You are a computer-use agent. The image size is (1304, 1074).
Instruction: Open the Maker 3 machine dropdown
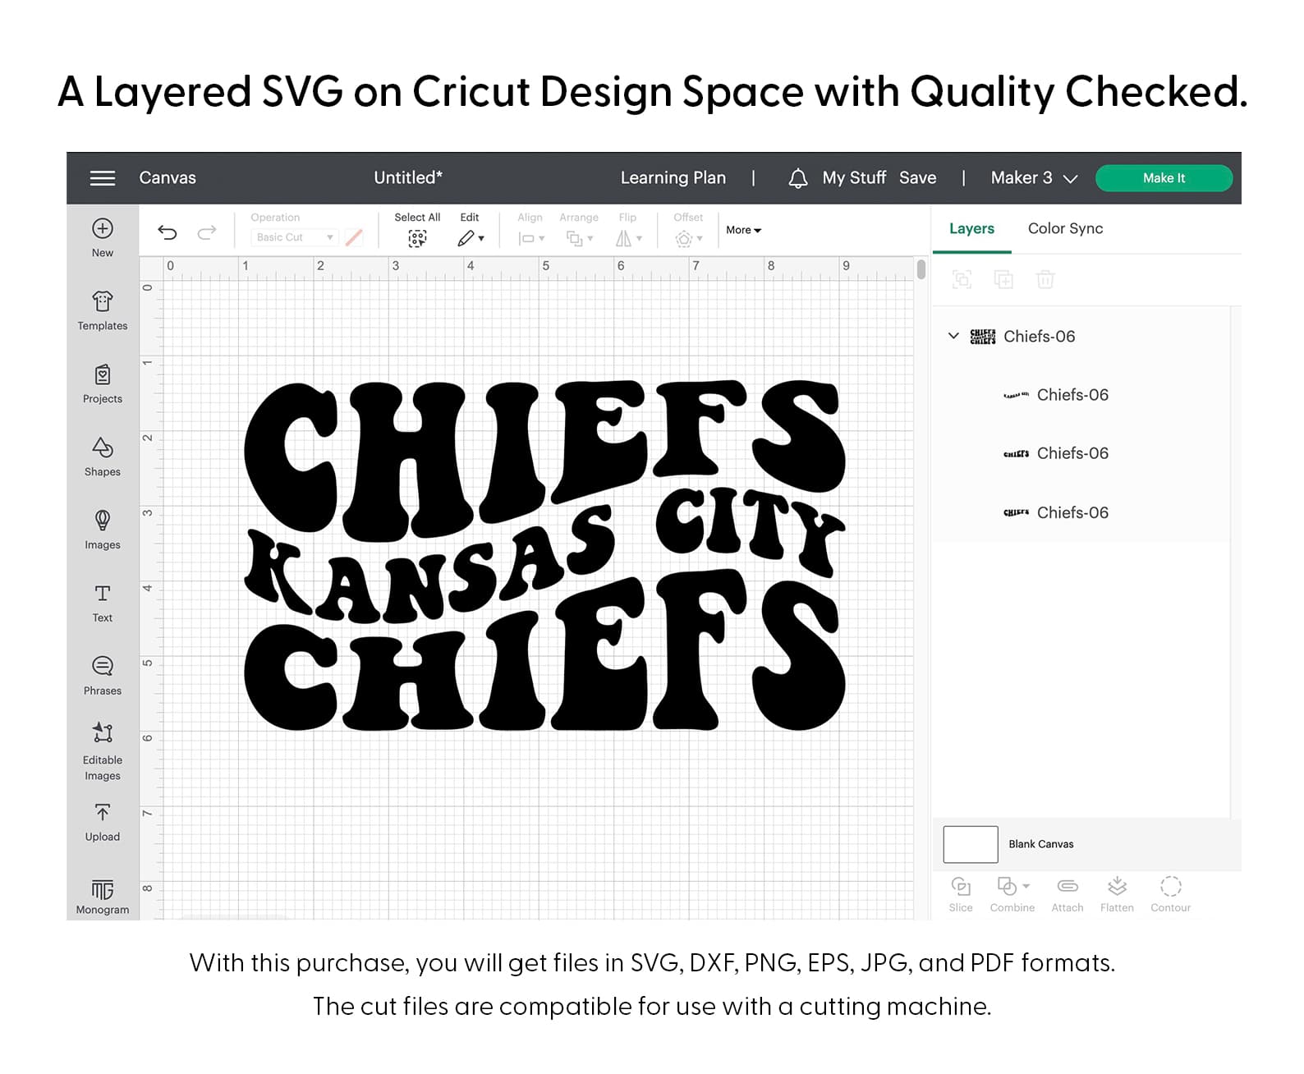(1033, 178)
